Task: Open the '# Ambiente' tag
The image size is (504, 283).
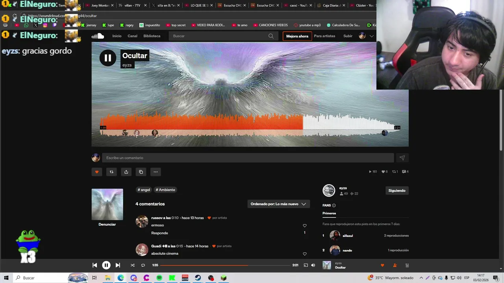Action: [x=165, y=190]
